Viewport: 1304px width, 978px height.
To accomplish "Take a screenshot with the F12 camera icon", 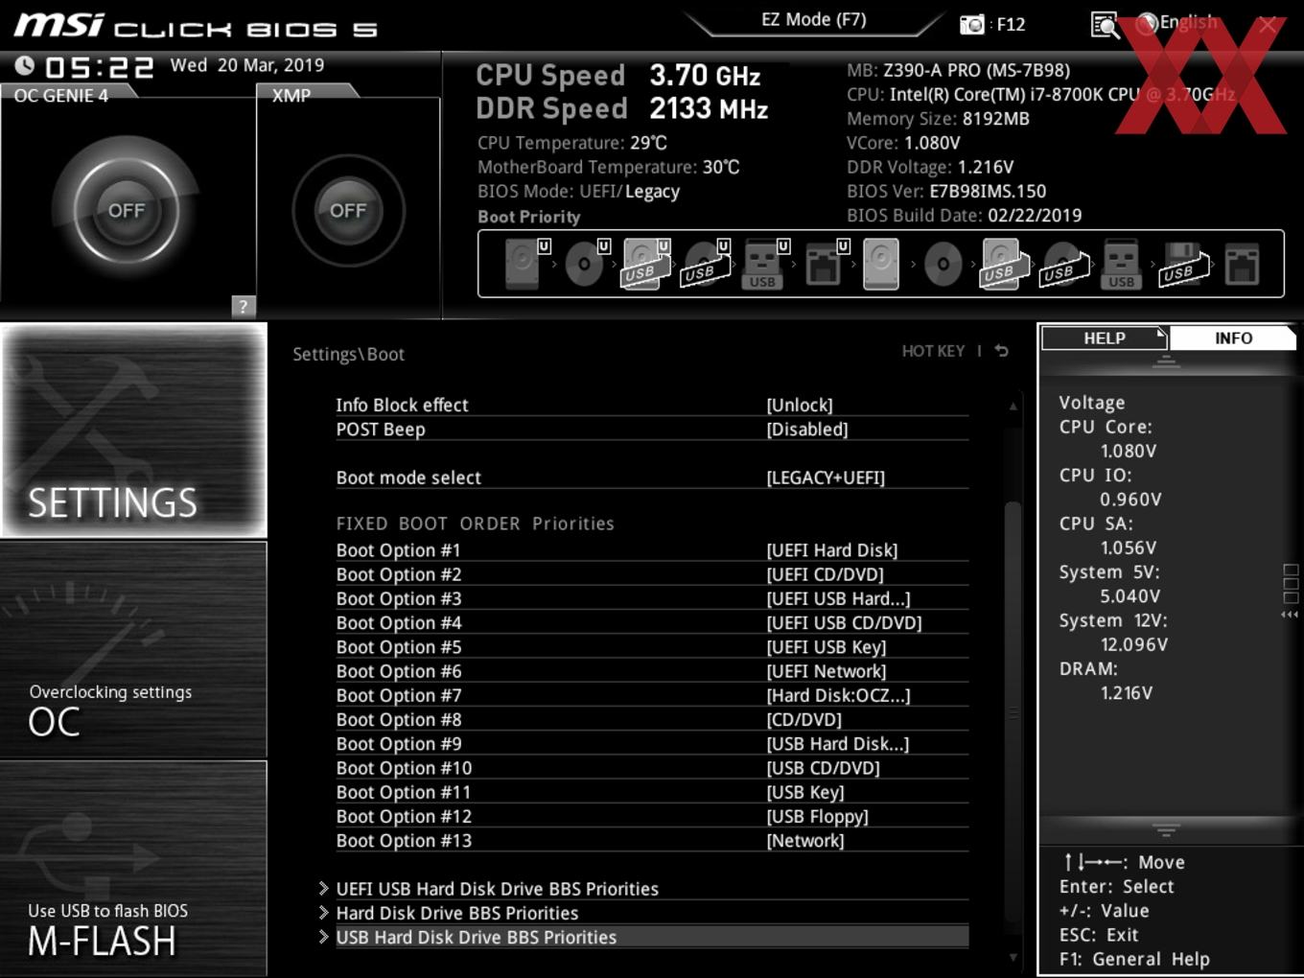I will (972, 25).
